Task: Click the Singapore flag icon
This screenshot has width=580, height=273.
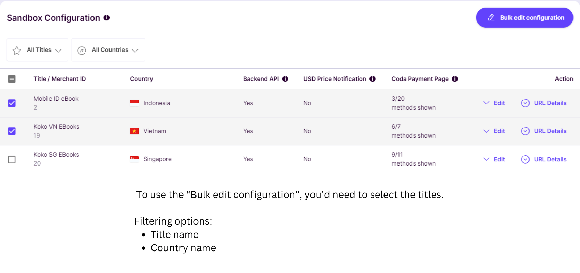Action: click(x=134, y=159)
